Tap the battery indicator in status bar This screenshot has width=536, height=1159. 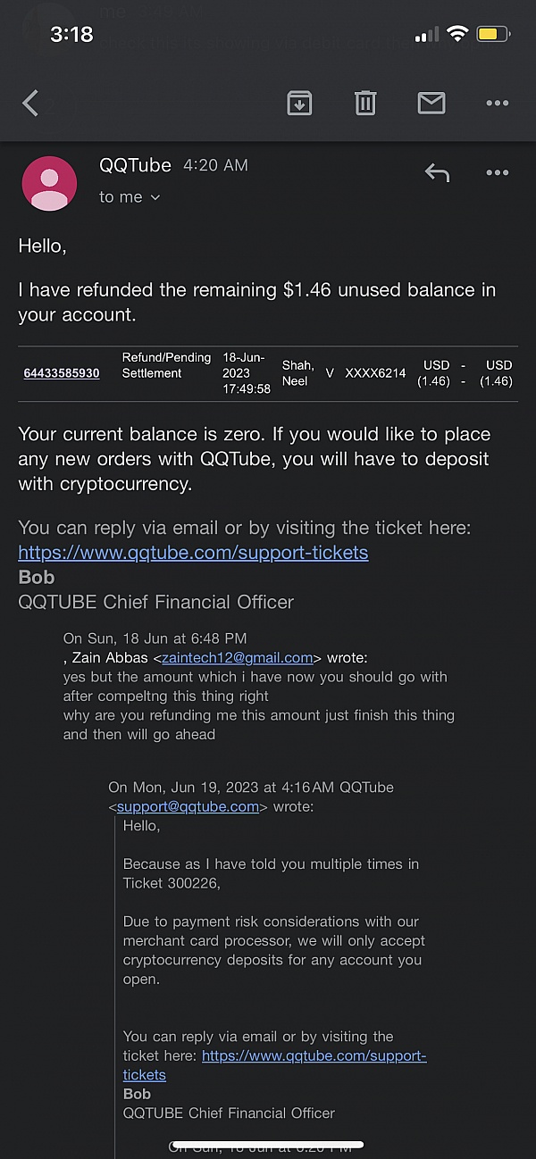492,35
